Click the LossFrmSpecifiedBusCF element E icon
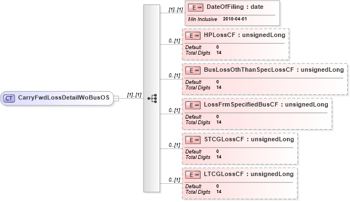350x202 pixels. click(x=193, y=105)
